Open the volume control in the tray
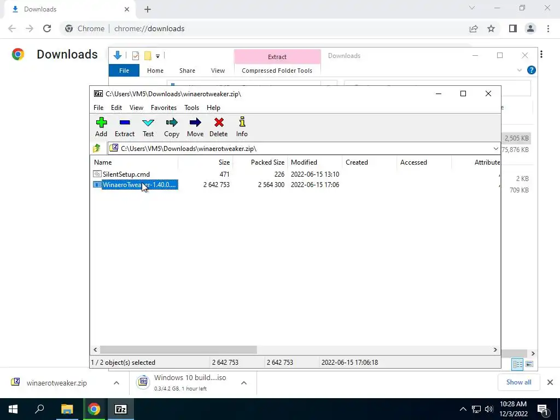560x420 pixels. pyautogui.click(x=489, y=409)
